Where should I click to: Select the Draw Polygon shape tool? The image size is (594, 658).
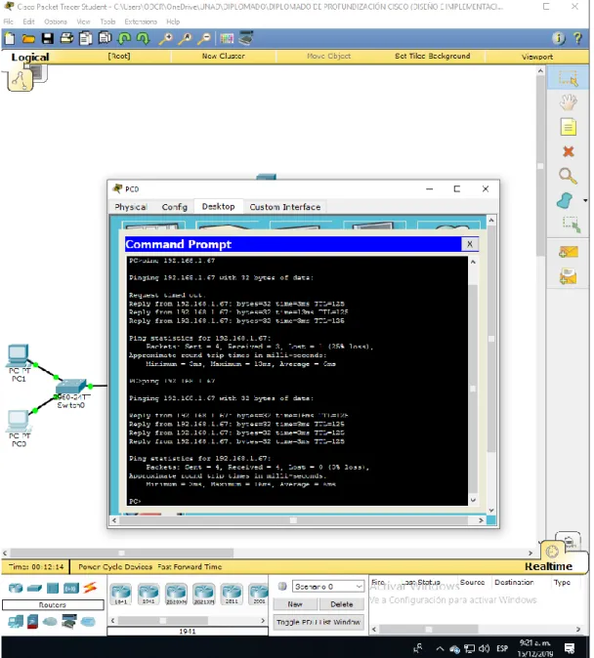[x=566, y=200]
